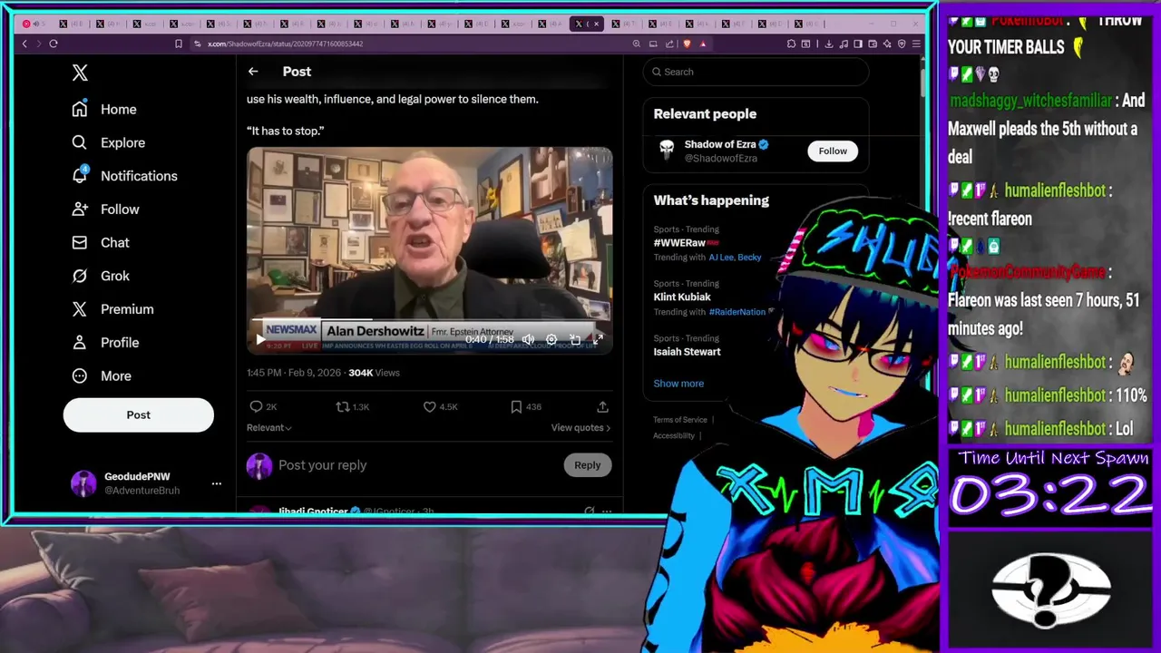Open Notifications in X sidebar

[x=125, y=176]
